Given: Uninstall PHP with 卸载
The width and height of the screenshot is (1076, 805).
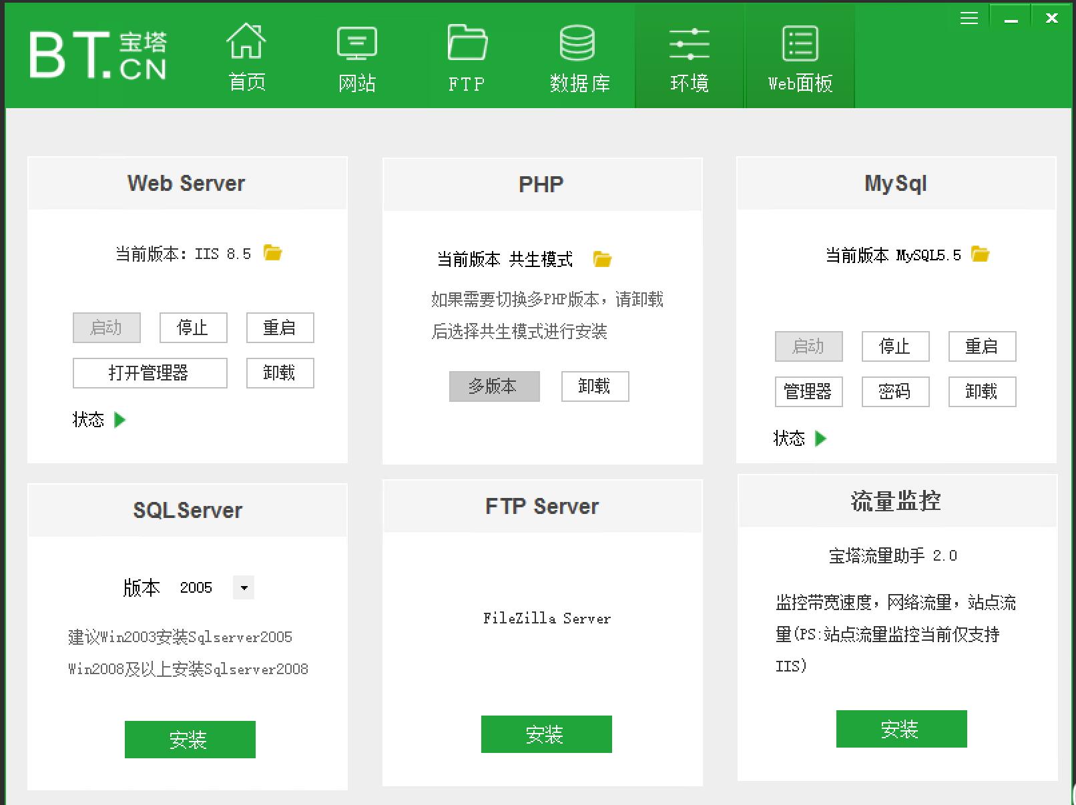Looking at the screenshot, I should pyautogui.click(x=595, y=386).
